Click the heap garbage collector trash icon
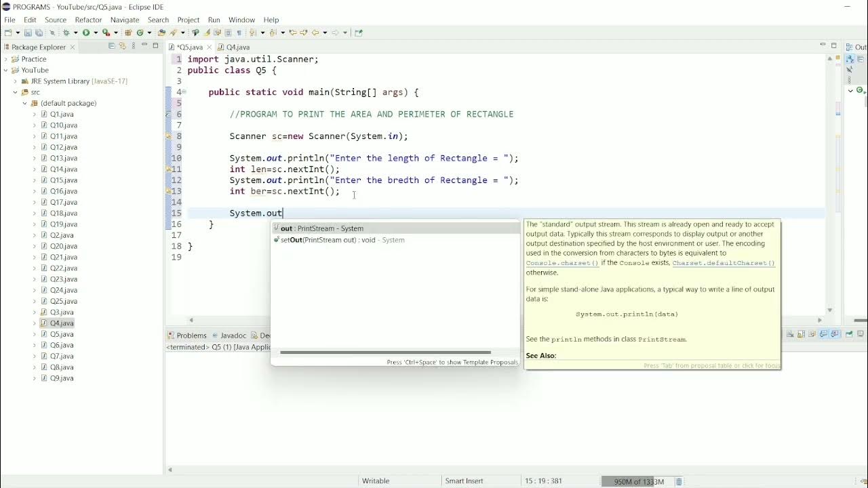This screenshot has width=868, height=488. point(679,481)
